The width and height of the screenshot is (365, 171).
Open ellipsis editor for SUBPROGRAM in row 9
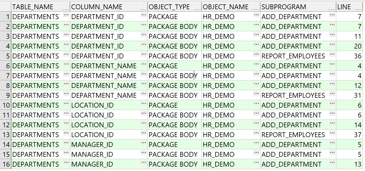pos(332,94)
